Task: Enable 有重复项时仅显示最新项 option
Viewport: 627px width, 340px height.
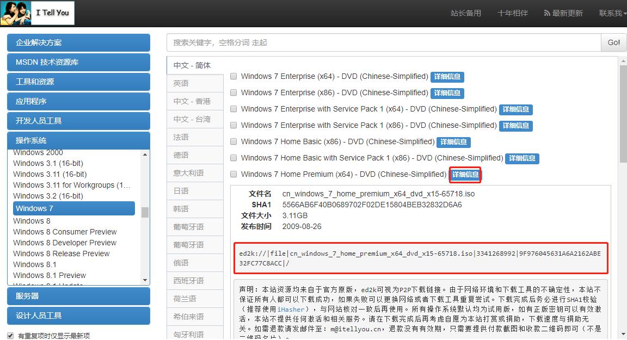Action: pyautogui.click(x=9, y=336)
